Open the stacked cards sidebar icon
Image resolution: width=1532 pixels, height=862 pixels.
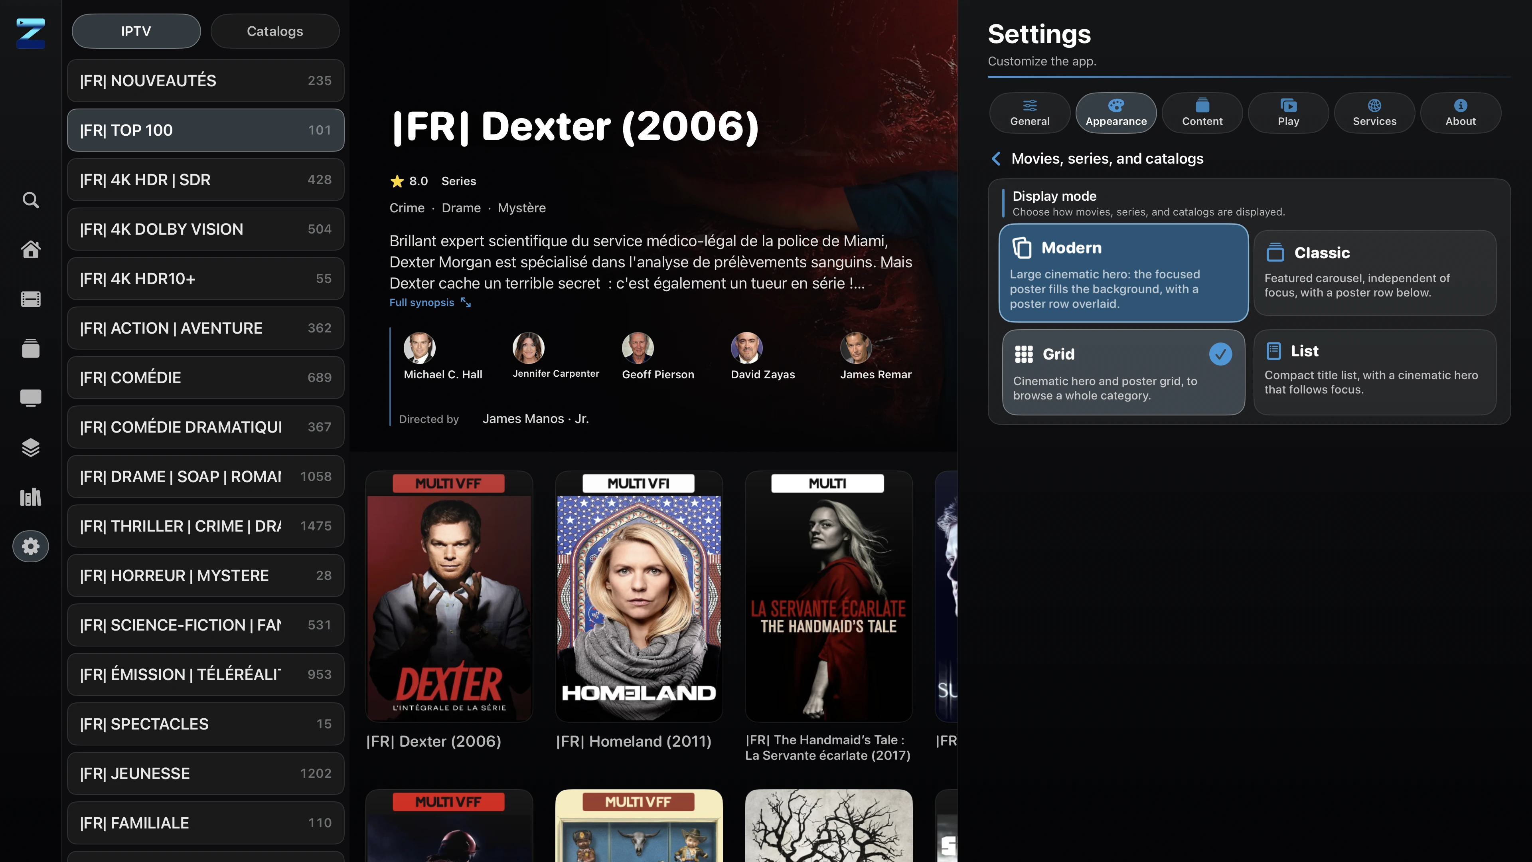[30, 348]
